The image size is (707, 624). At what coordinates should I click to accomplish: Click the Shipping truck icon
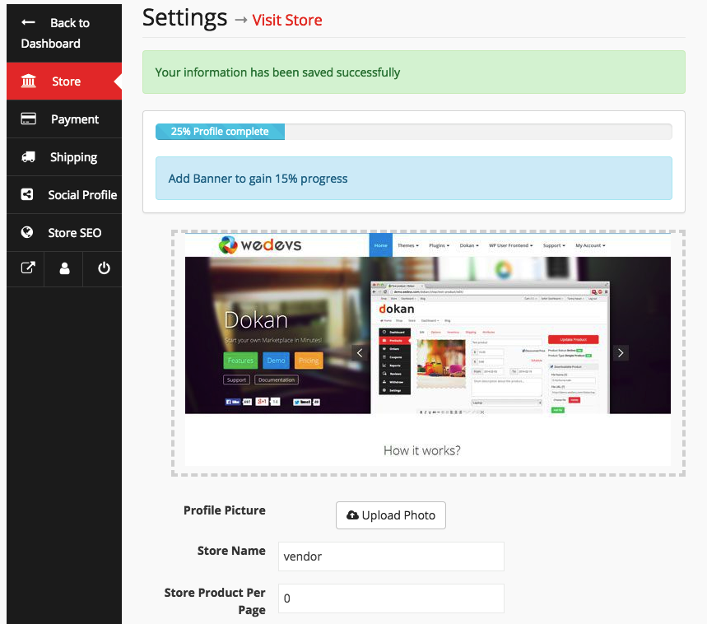pos(29,156)
